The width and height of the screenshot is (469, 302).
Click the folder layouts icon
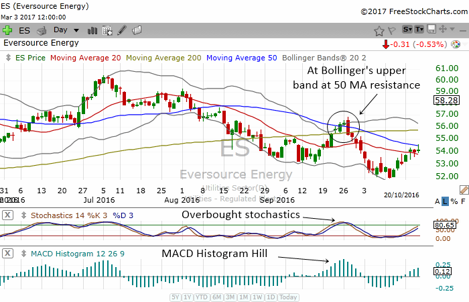(x=137, y=30)
